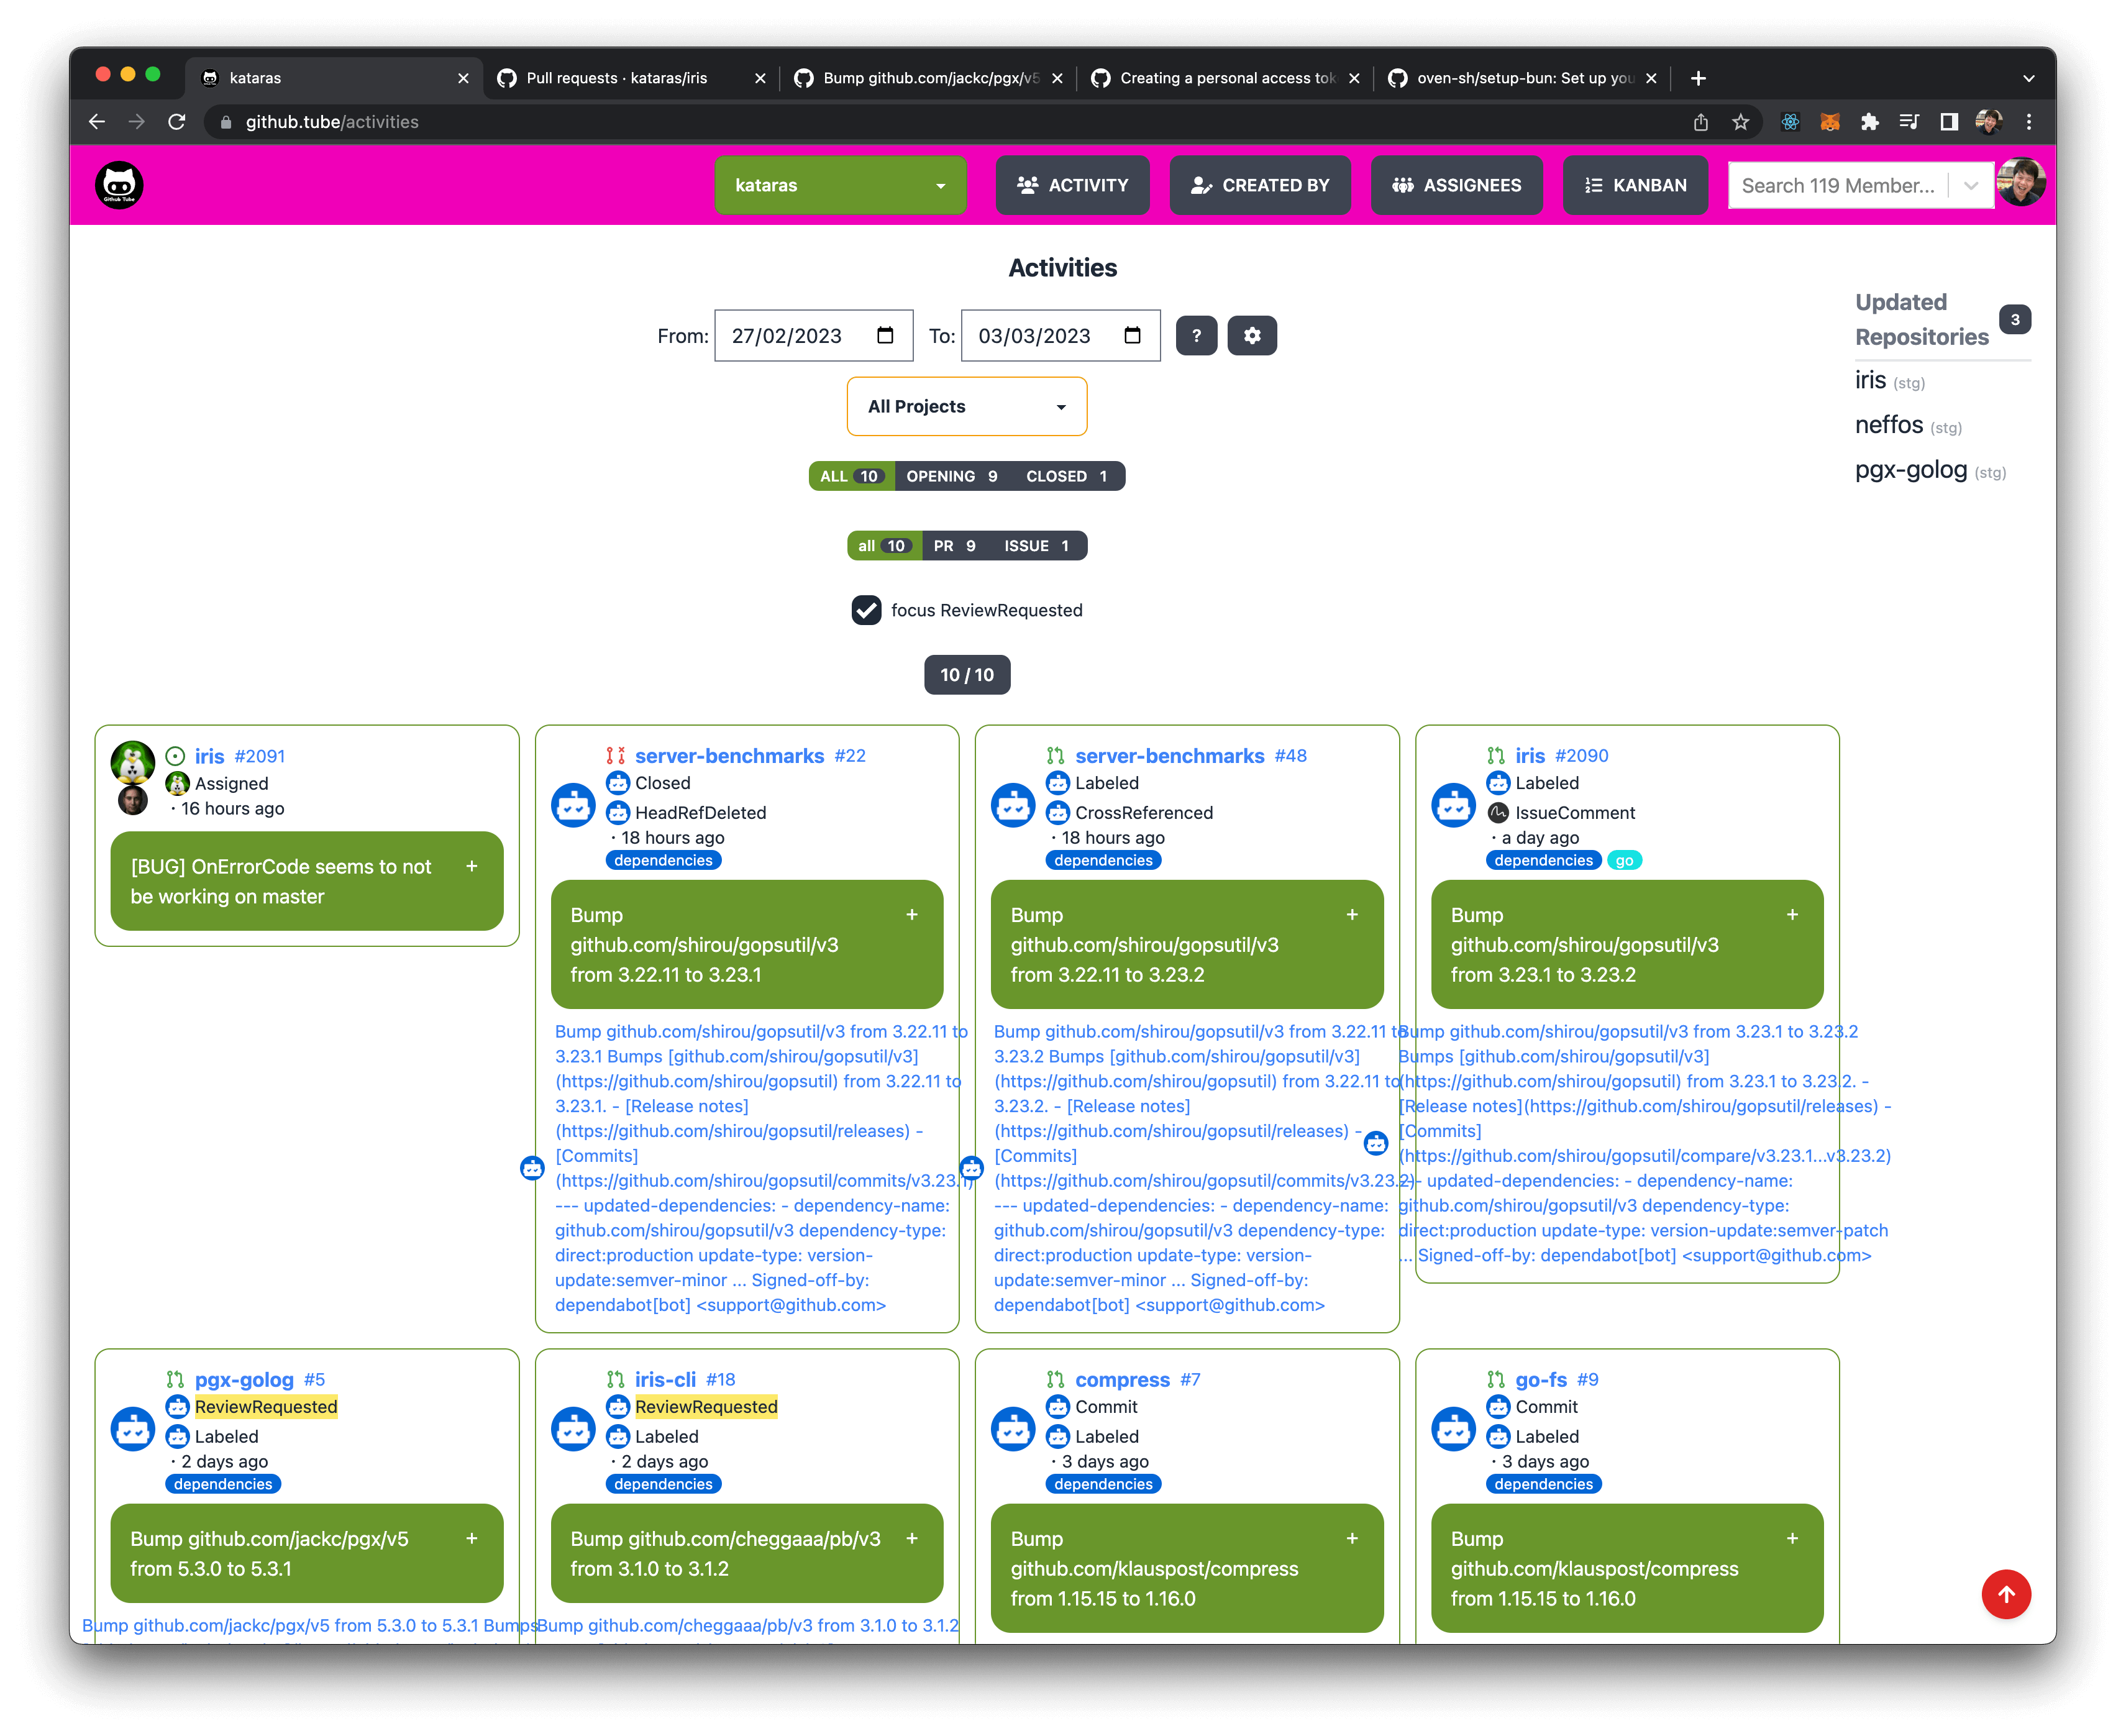Click the question mark help button
Screen dimensions: 2126x1736
pyautogui.click(x=1196, y=336)
